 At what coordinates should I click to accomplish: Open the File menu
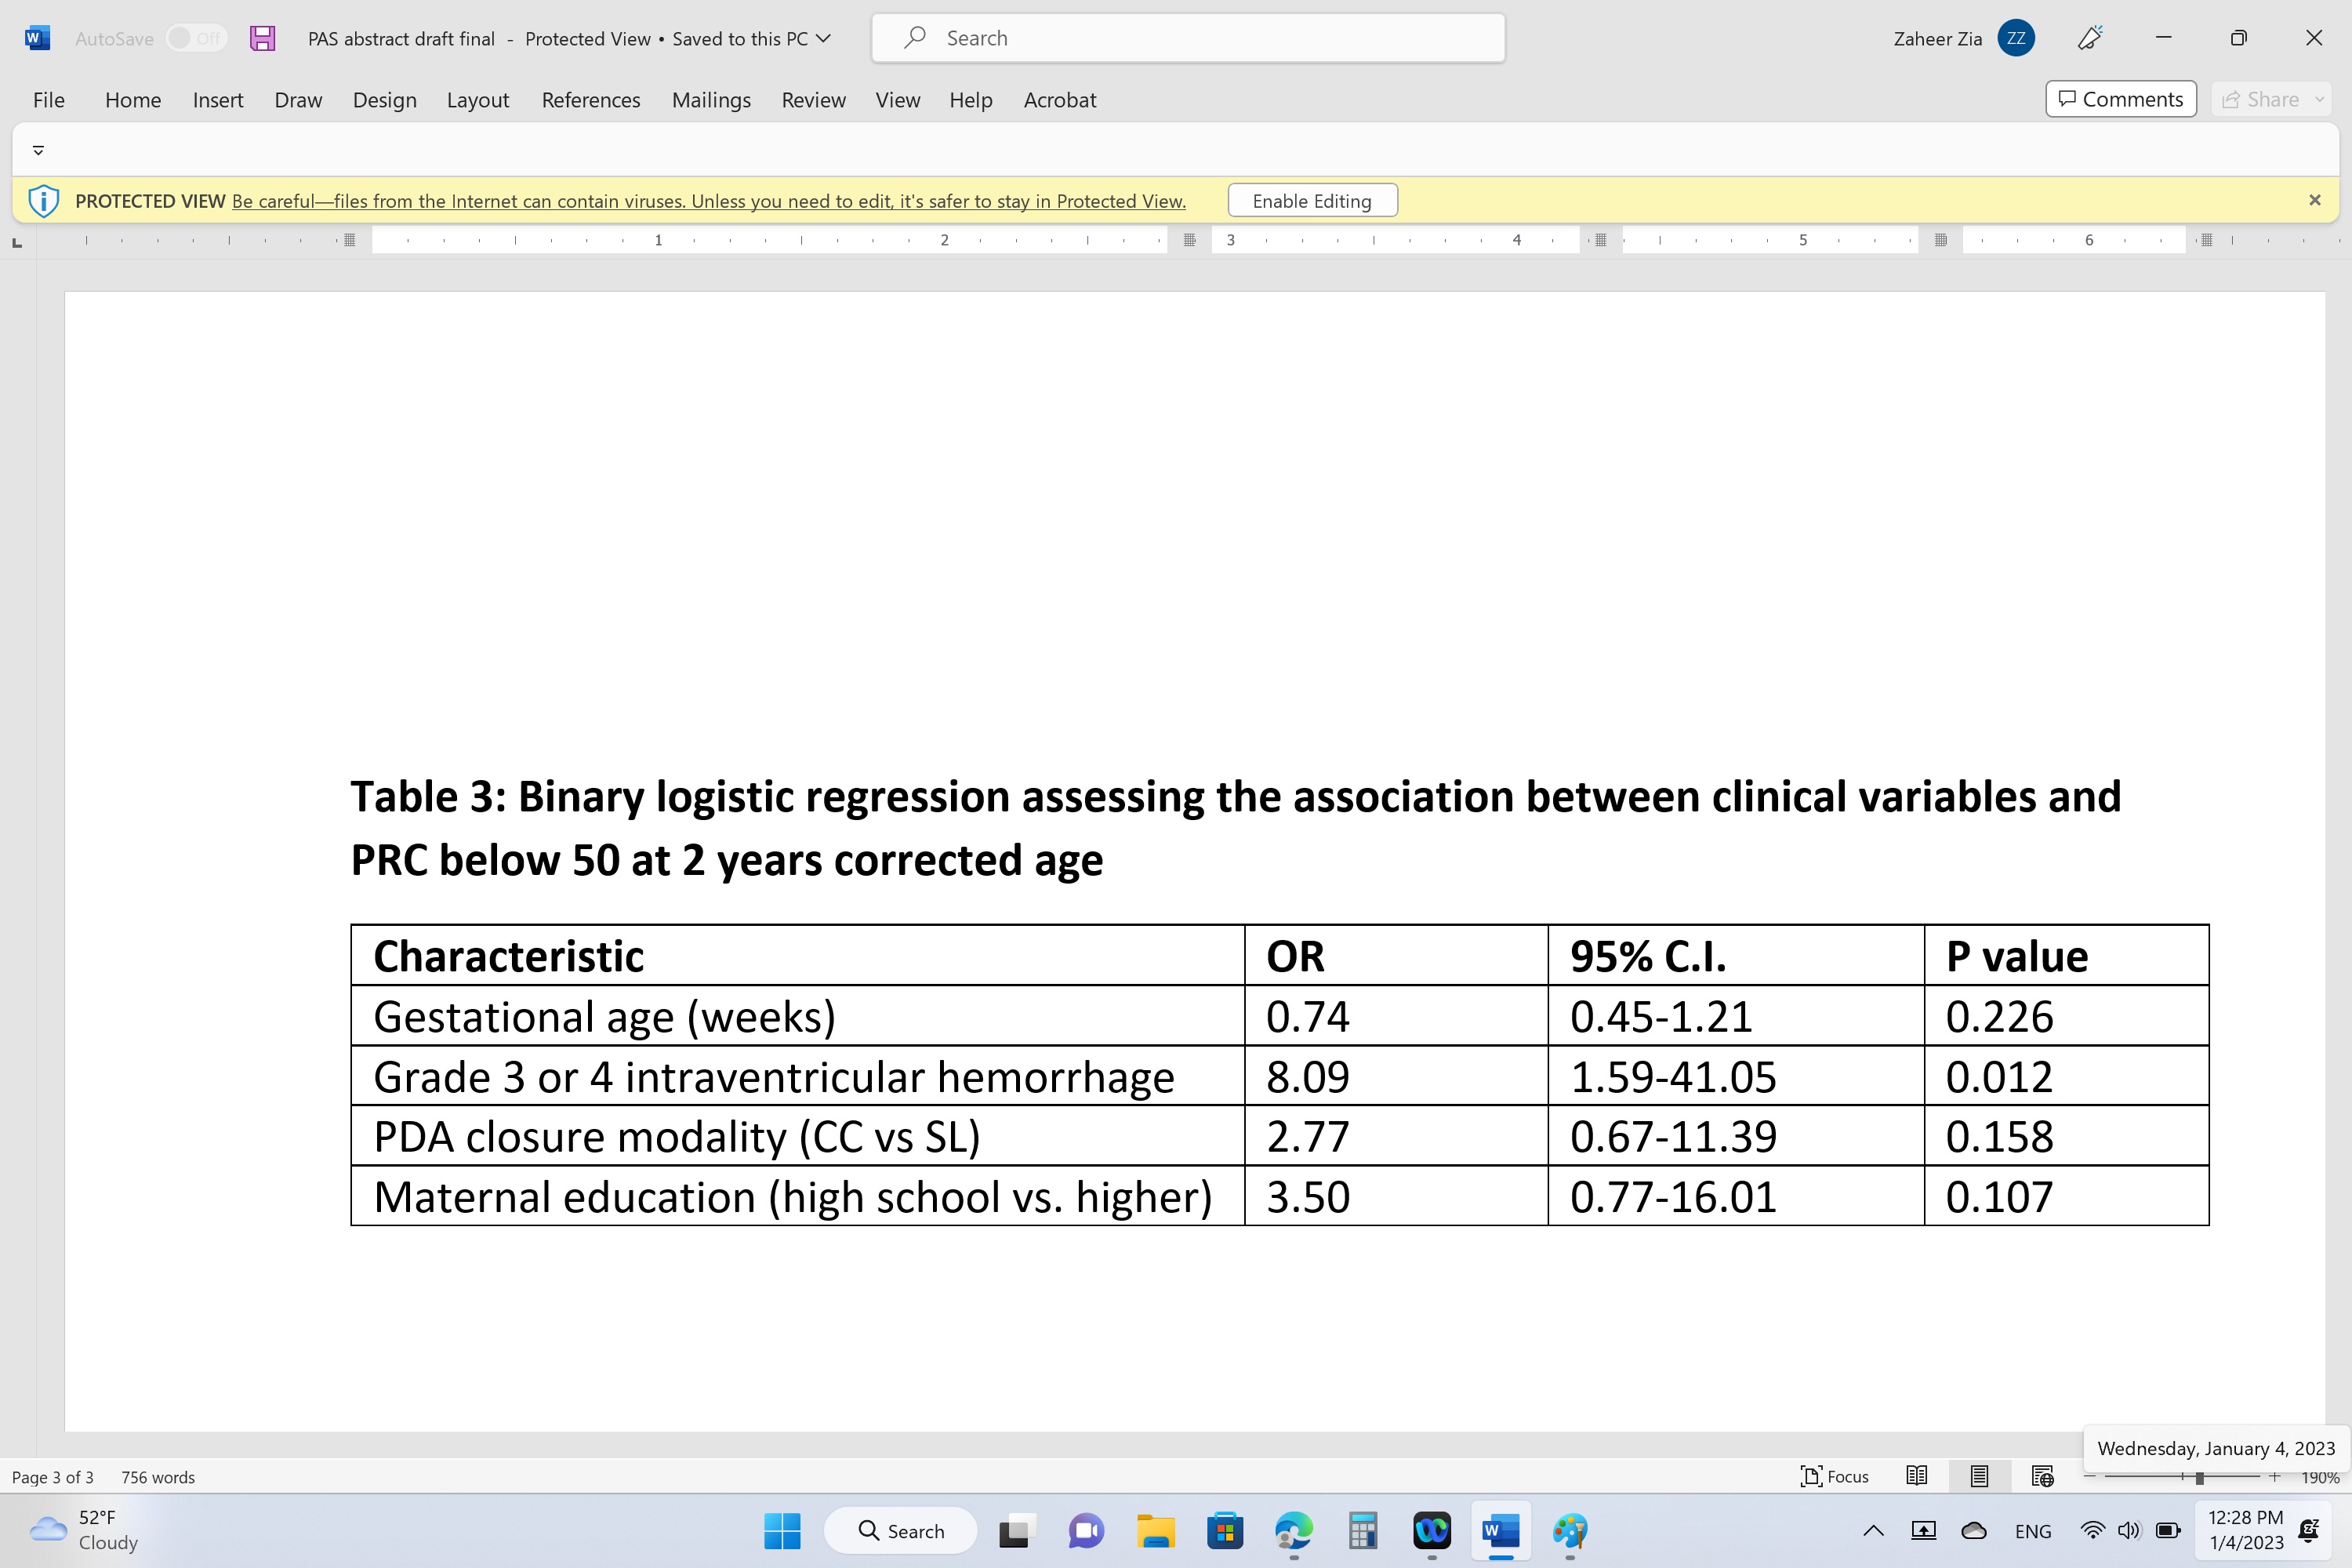[48, 100]
